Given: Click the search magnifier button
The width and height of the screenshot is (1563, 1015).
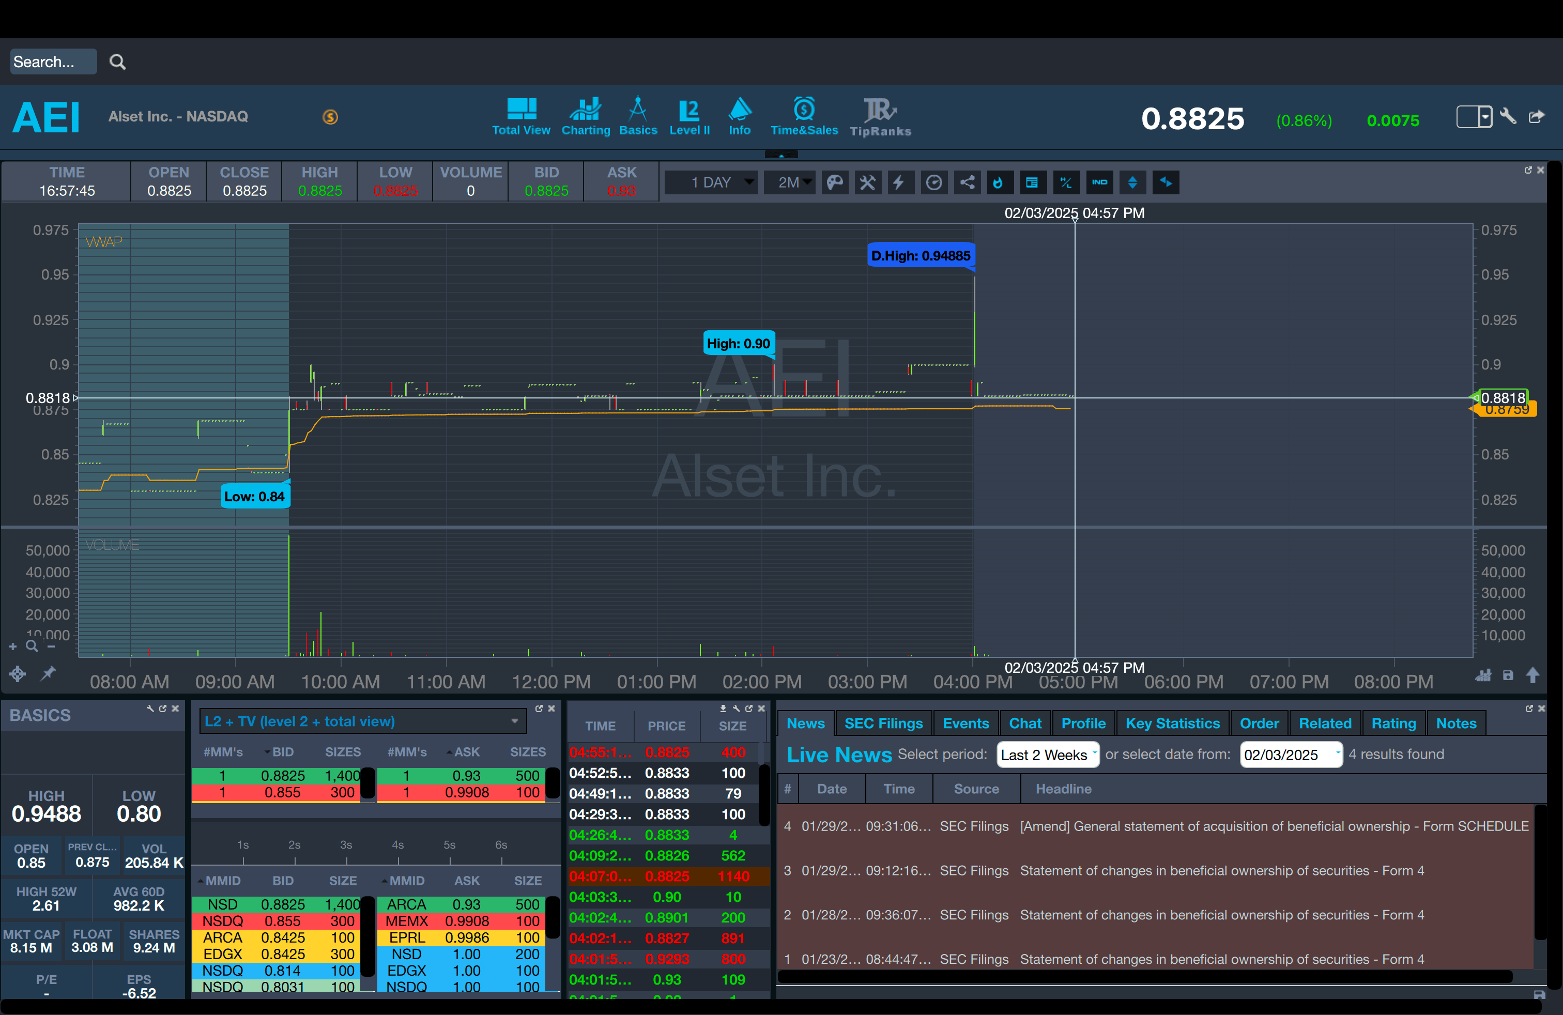Looking at the screenshot, I should tap(117, 61).
